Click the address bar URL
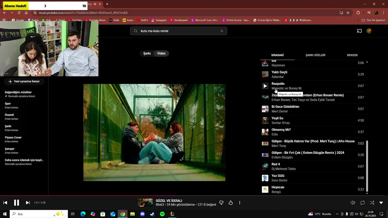Image resolution: width=388 pixels, height=218 pixels. [83, 13]
